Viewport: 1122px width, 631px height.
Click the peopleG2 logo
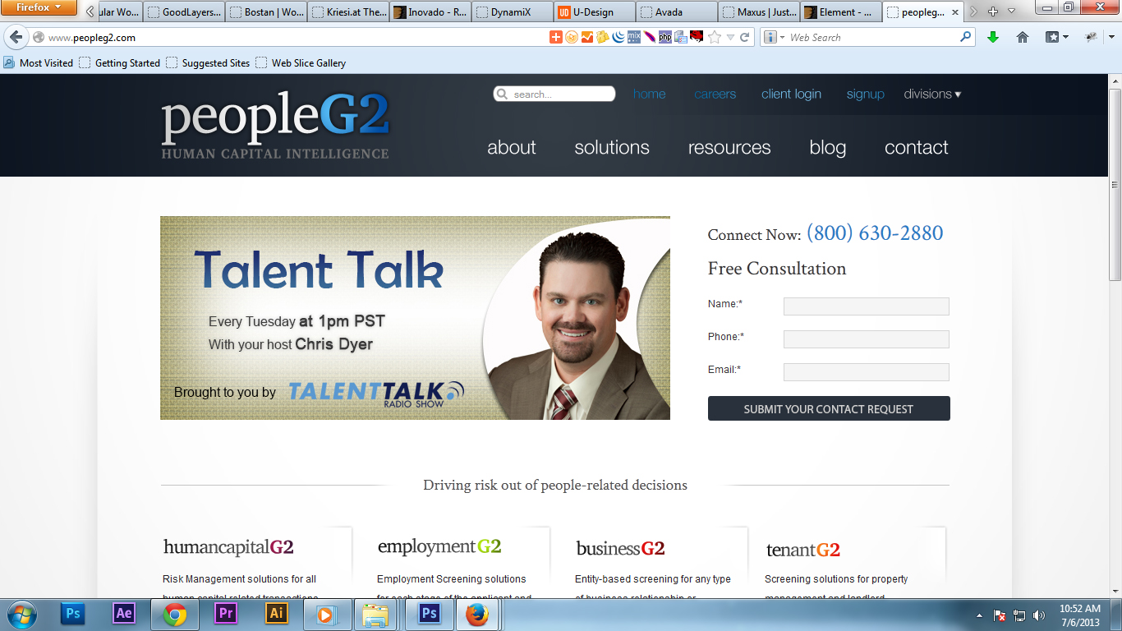coord(275,126)
